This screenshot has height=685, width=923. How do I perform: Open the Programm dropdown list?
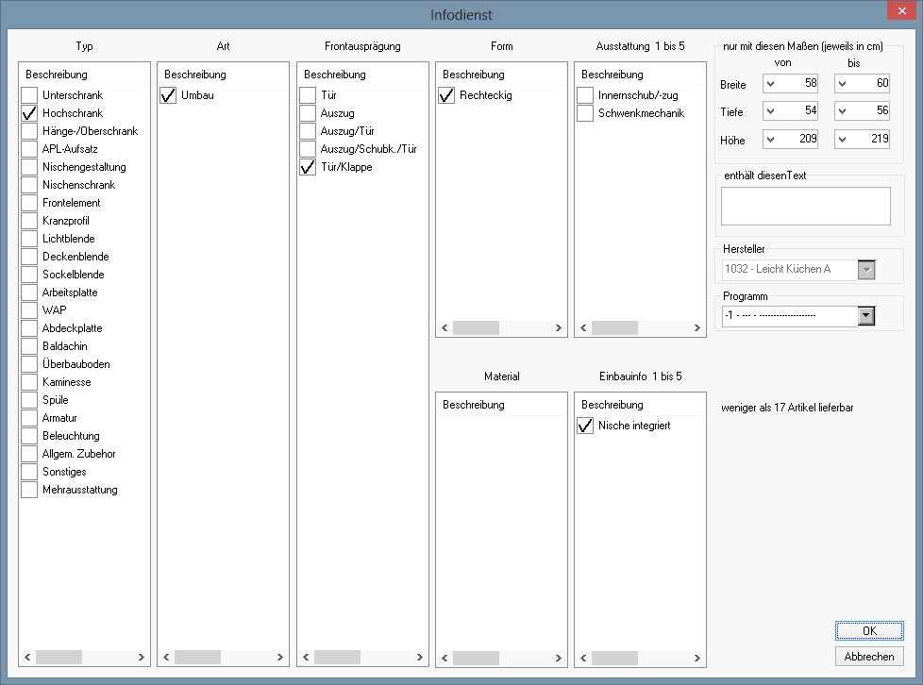[865, 315]
